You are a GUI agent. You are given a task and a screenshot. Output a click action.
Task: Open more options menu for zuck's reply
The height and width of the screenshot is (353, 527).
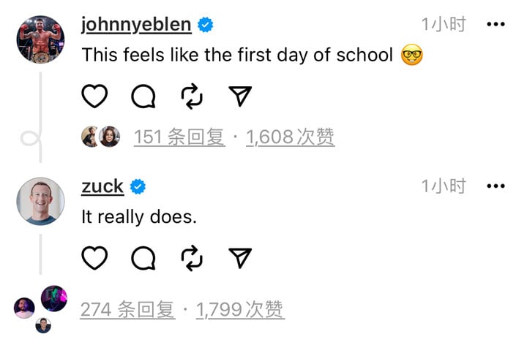(496, 186)
